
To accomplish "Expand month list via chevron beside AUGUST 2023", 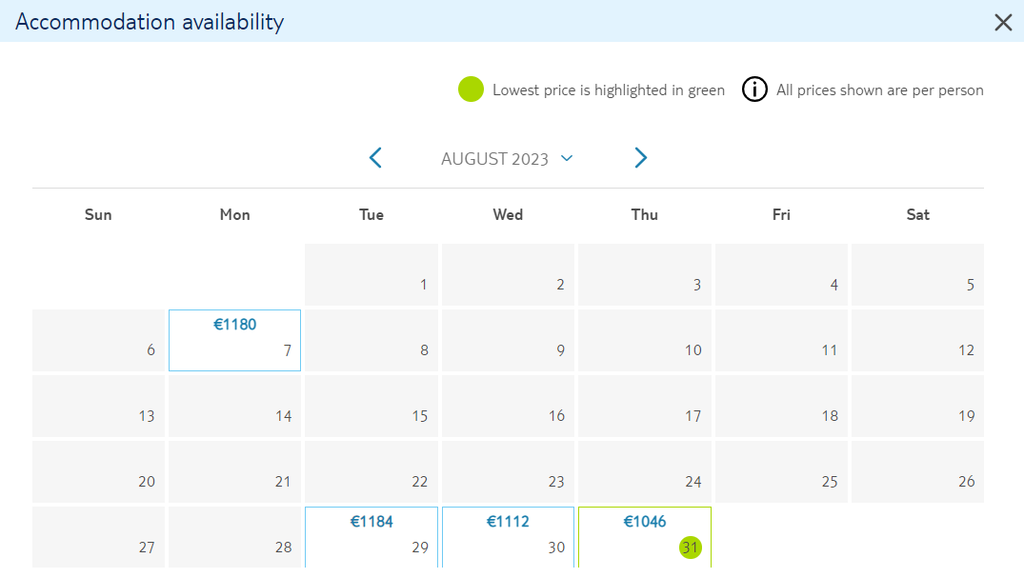I will [567, 158].
